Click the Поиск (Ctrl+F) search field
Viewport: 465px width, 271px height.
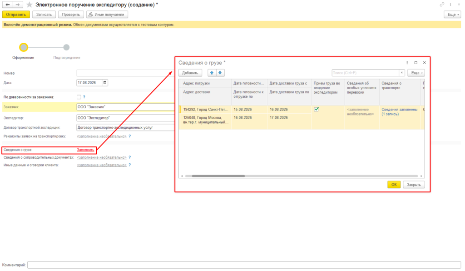click(x=366, y=73)
